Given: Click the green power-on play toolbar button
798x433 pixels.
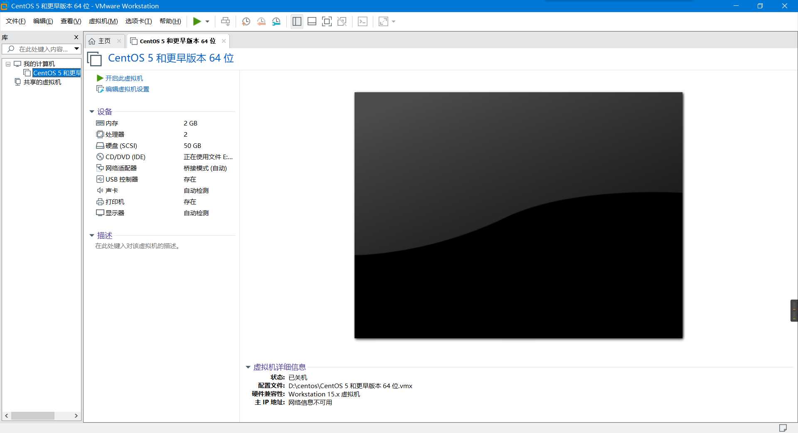Looking at the screenshot, I should (x=197, y=21).
